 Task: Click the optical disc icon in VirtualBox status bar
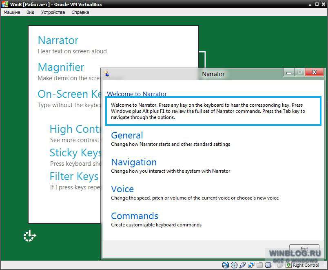point(234,265)
